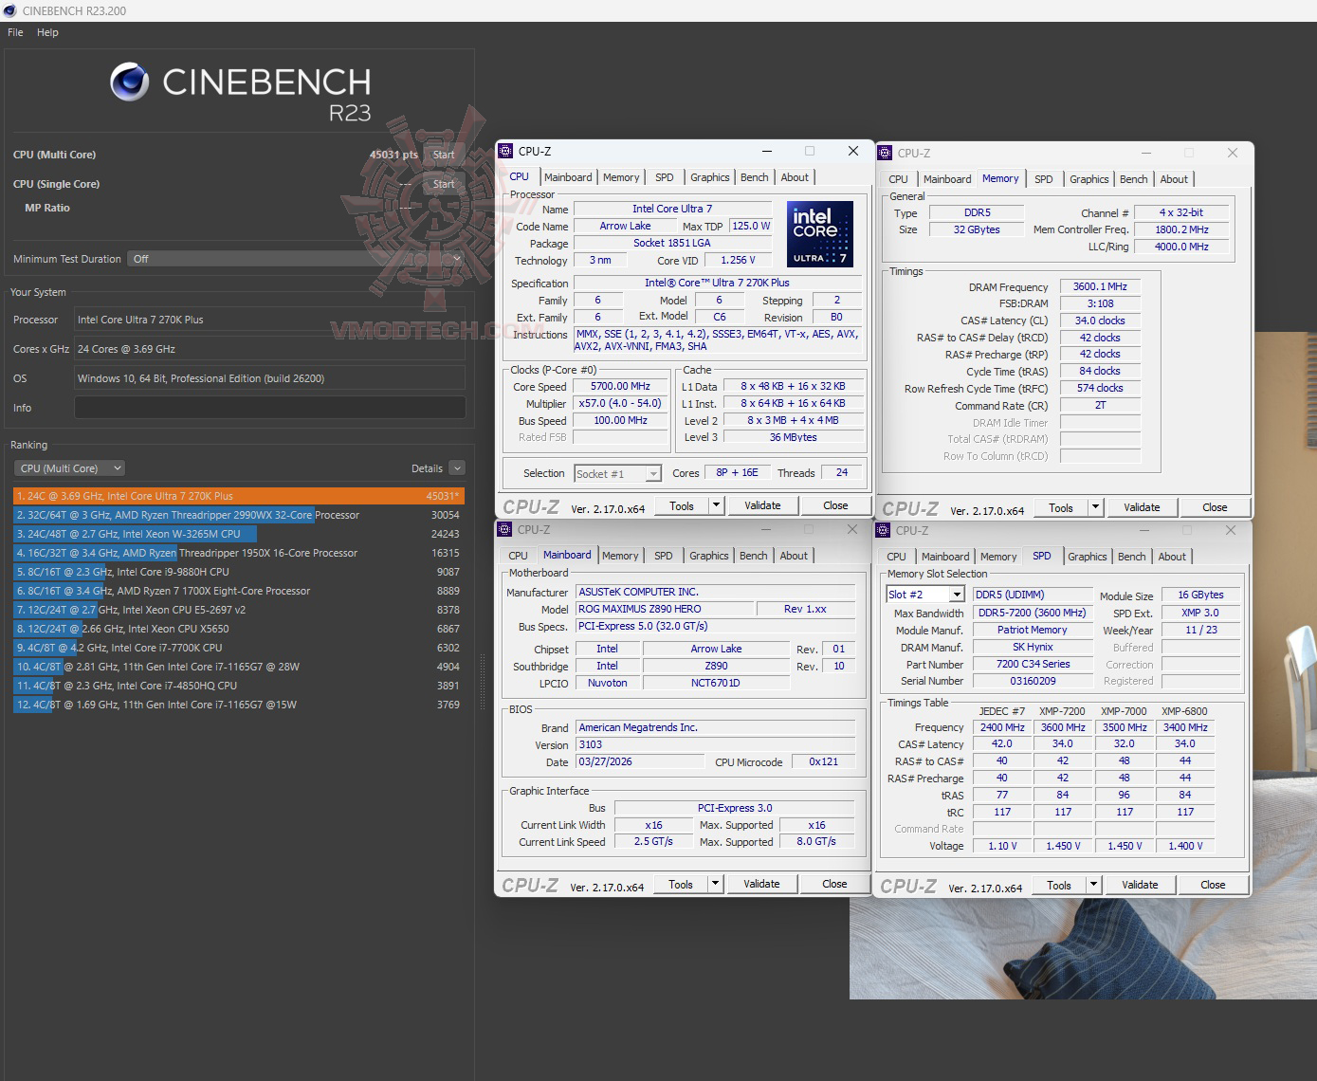Click Tools in the CPU-Z window showing the Mainboard tab
This screenshot has height=1081, width=1317.
click(x=681, y=885)
